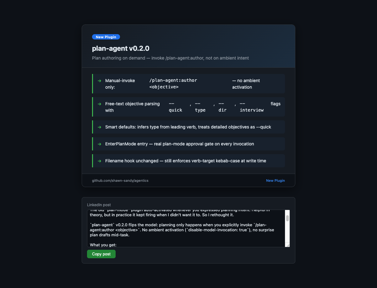This screenshot has height=288, width=377.
Task: Click inside the LinkedIn post text area
Action: click(x=186, y=228)
